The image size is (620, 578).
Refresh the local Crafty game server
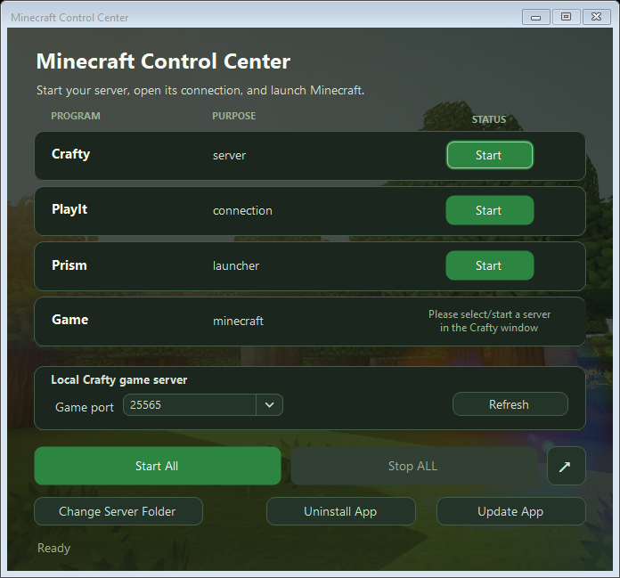point(510,404)
